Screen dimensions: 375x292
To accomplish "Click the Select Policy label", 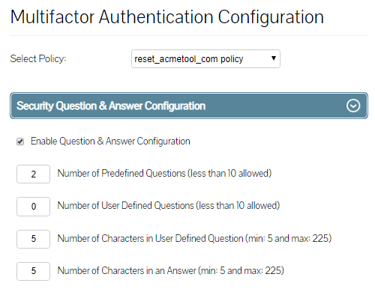I will tap(38, 59).
